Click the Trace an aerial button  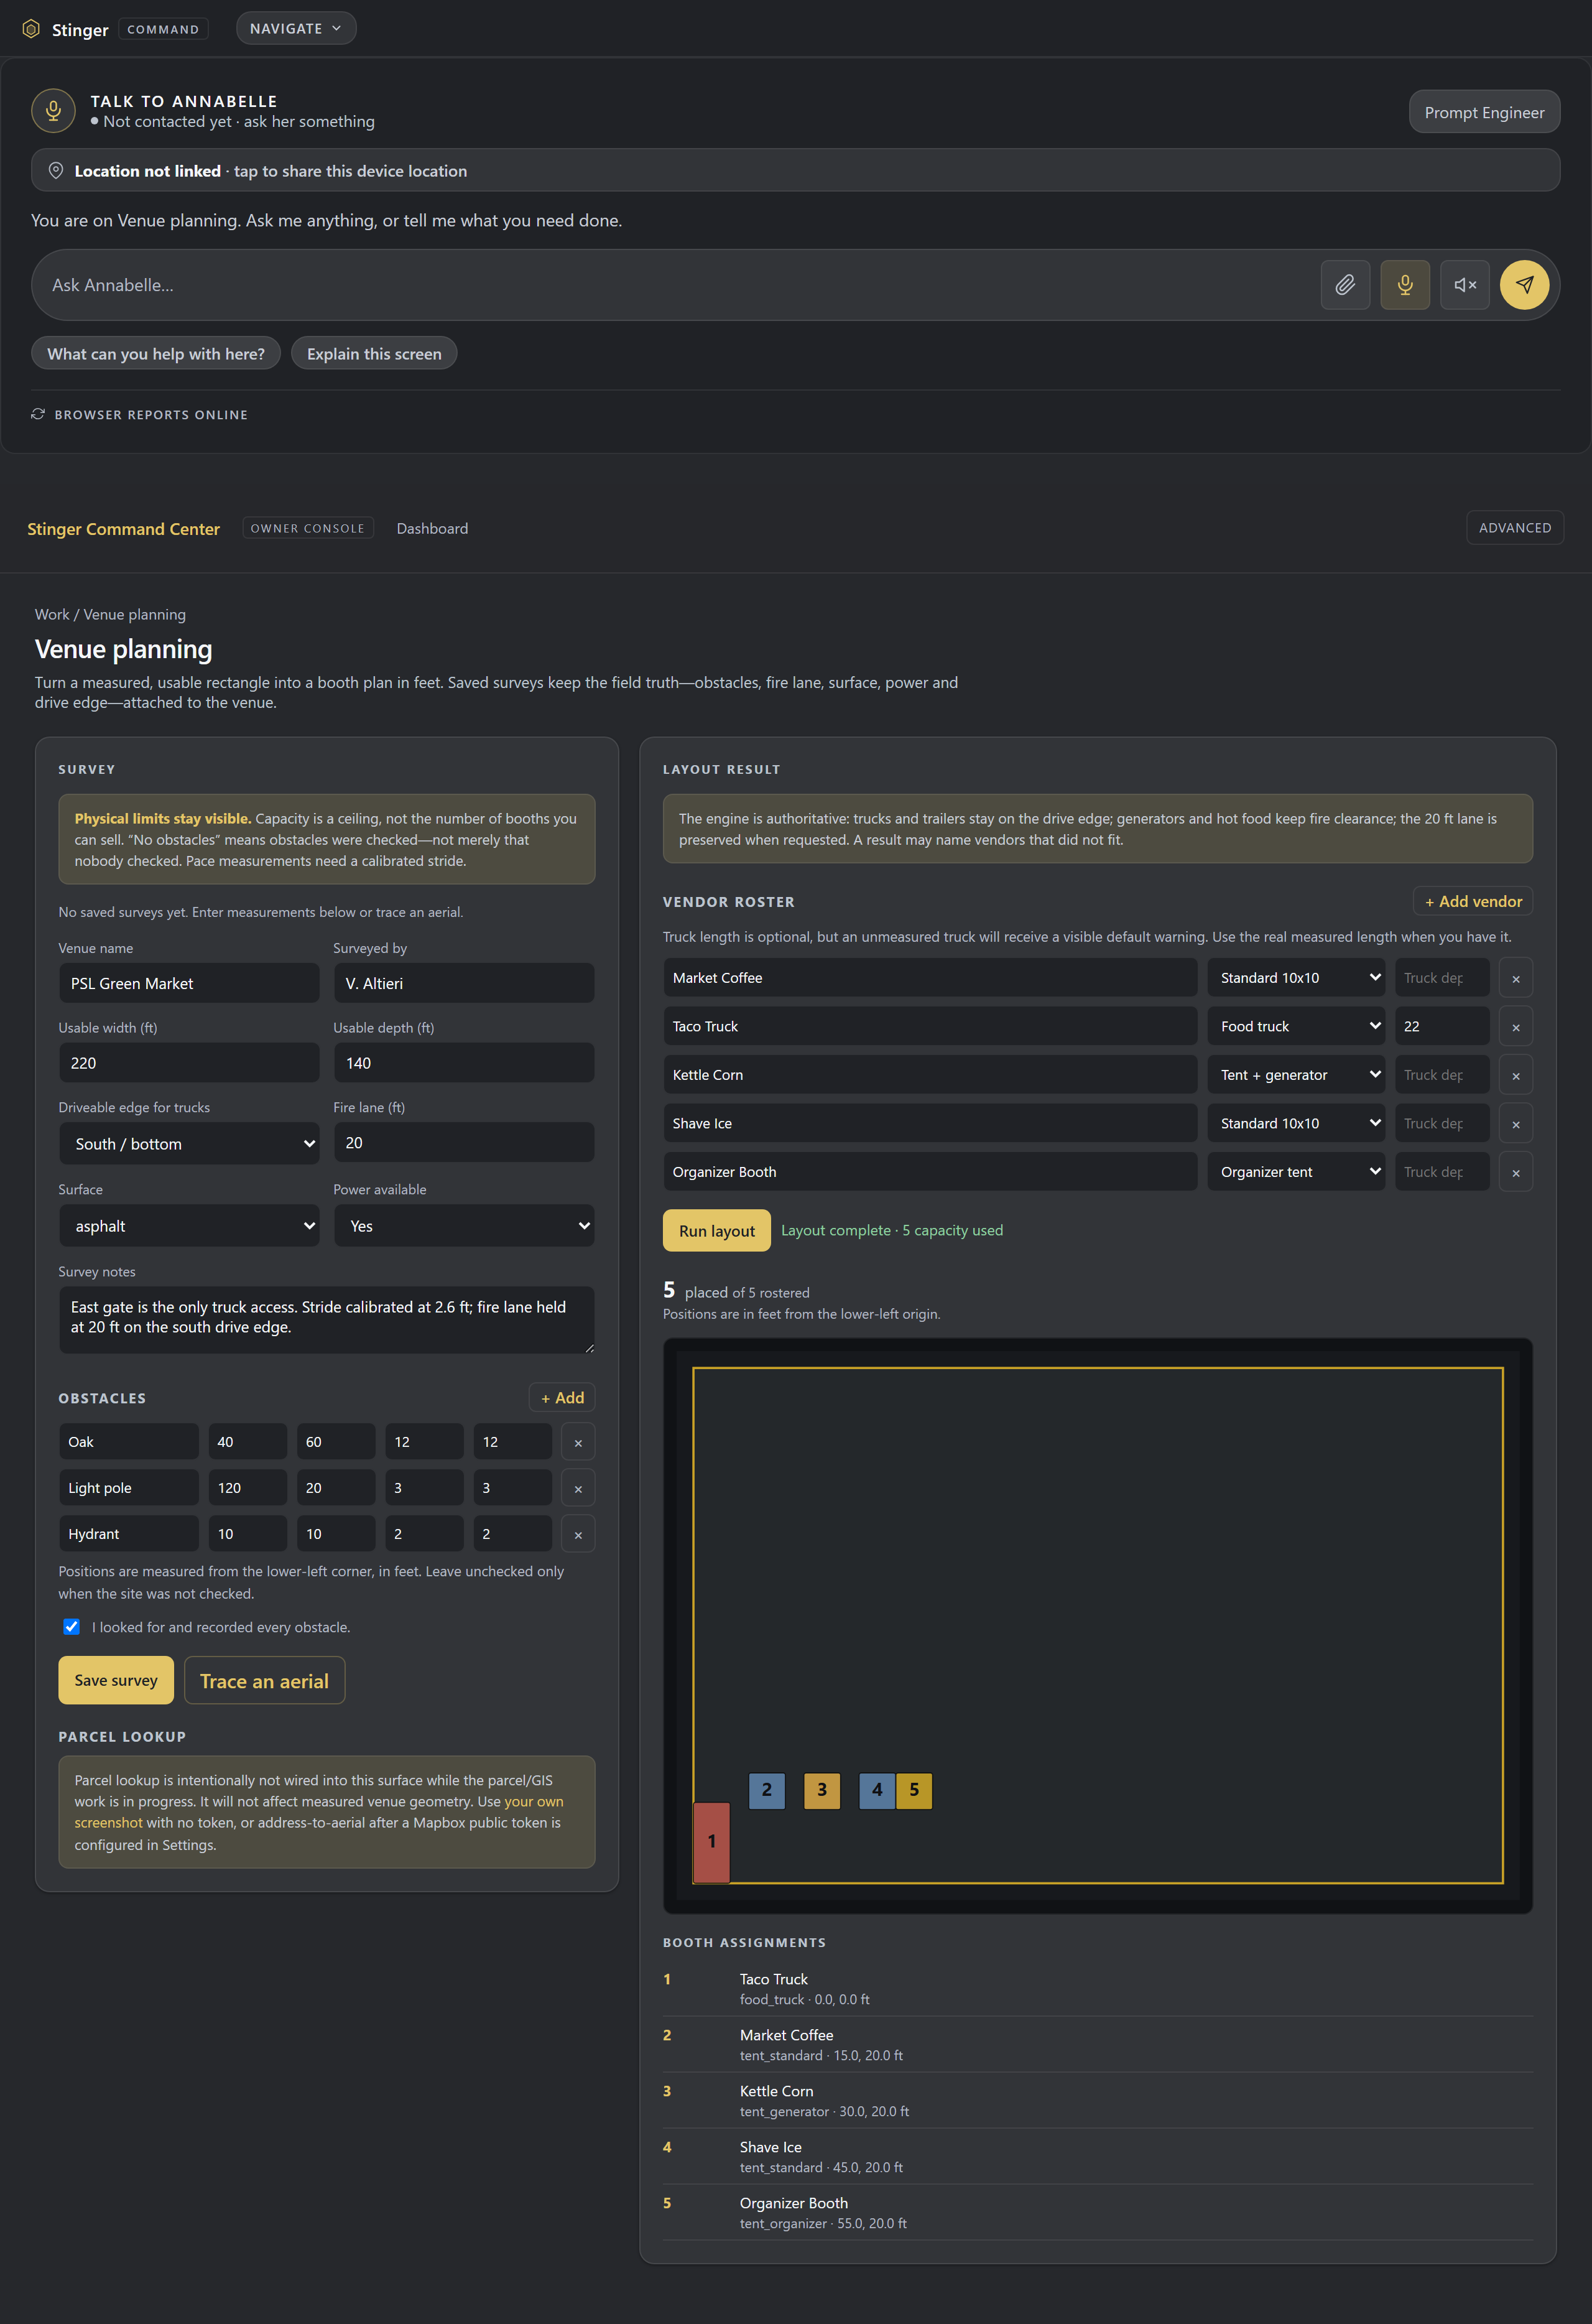coord(264,1681)
